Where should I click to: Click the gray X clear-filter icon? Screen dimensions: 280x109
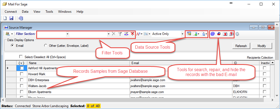coord(113,34)
